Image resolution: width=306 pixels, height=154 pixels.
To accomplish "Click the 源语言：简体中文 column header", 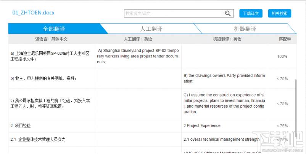I will (52, 39).
